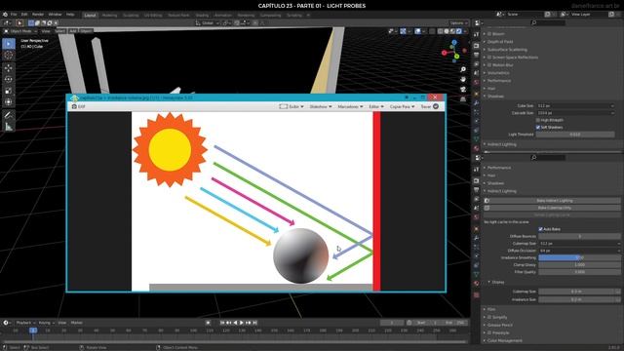
Task: Enable the Motion Blur checkbox
Action: point(489,65)
